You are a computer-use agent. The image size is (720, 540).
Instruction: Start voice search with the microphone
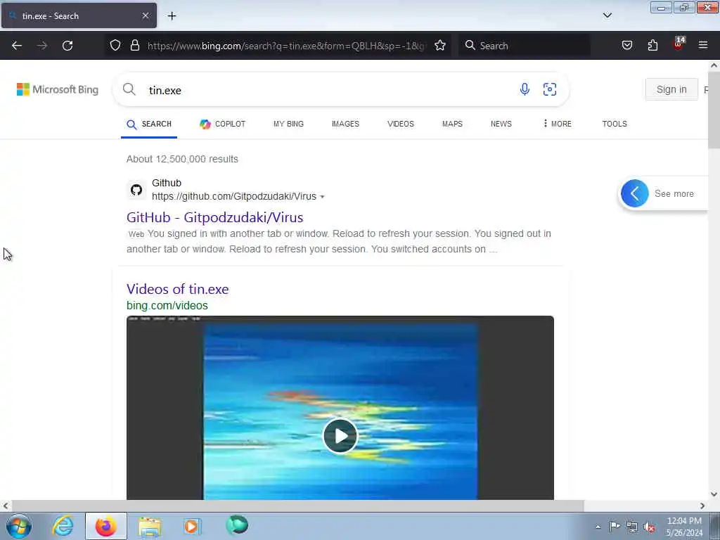525,89
